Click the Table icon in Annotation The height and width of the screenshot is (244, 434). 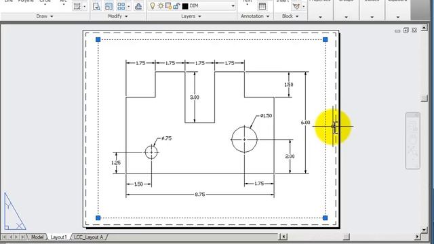pyautogui.click(x=262, y=6)
